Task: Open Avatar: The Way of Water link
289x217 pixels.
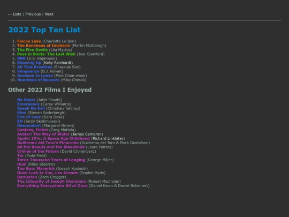Action: (43, 134)
